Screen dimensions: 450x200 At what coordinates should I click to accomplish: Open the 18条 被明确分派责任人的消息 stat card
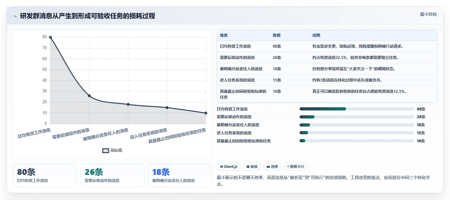tap(180, 175)
